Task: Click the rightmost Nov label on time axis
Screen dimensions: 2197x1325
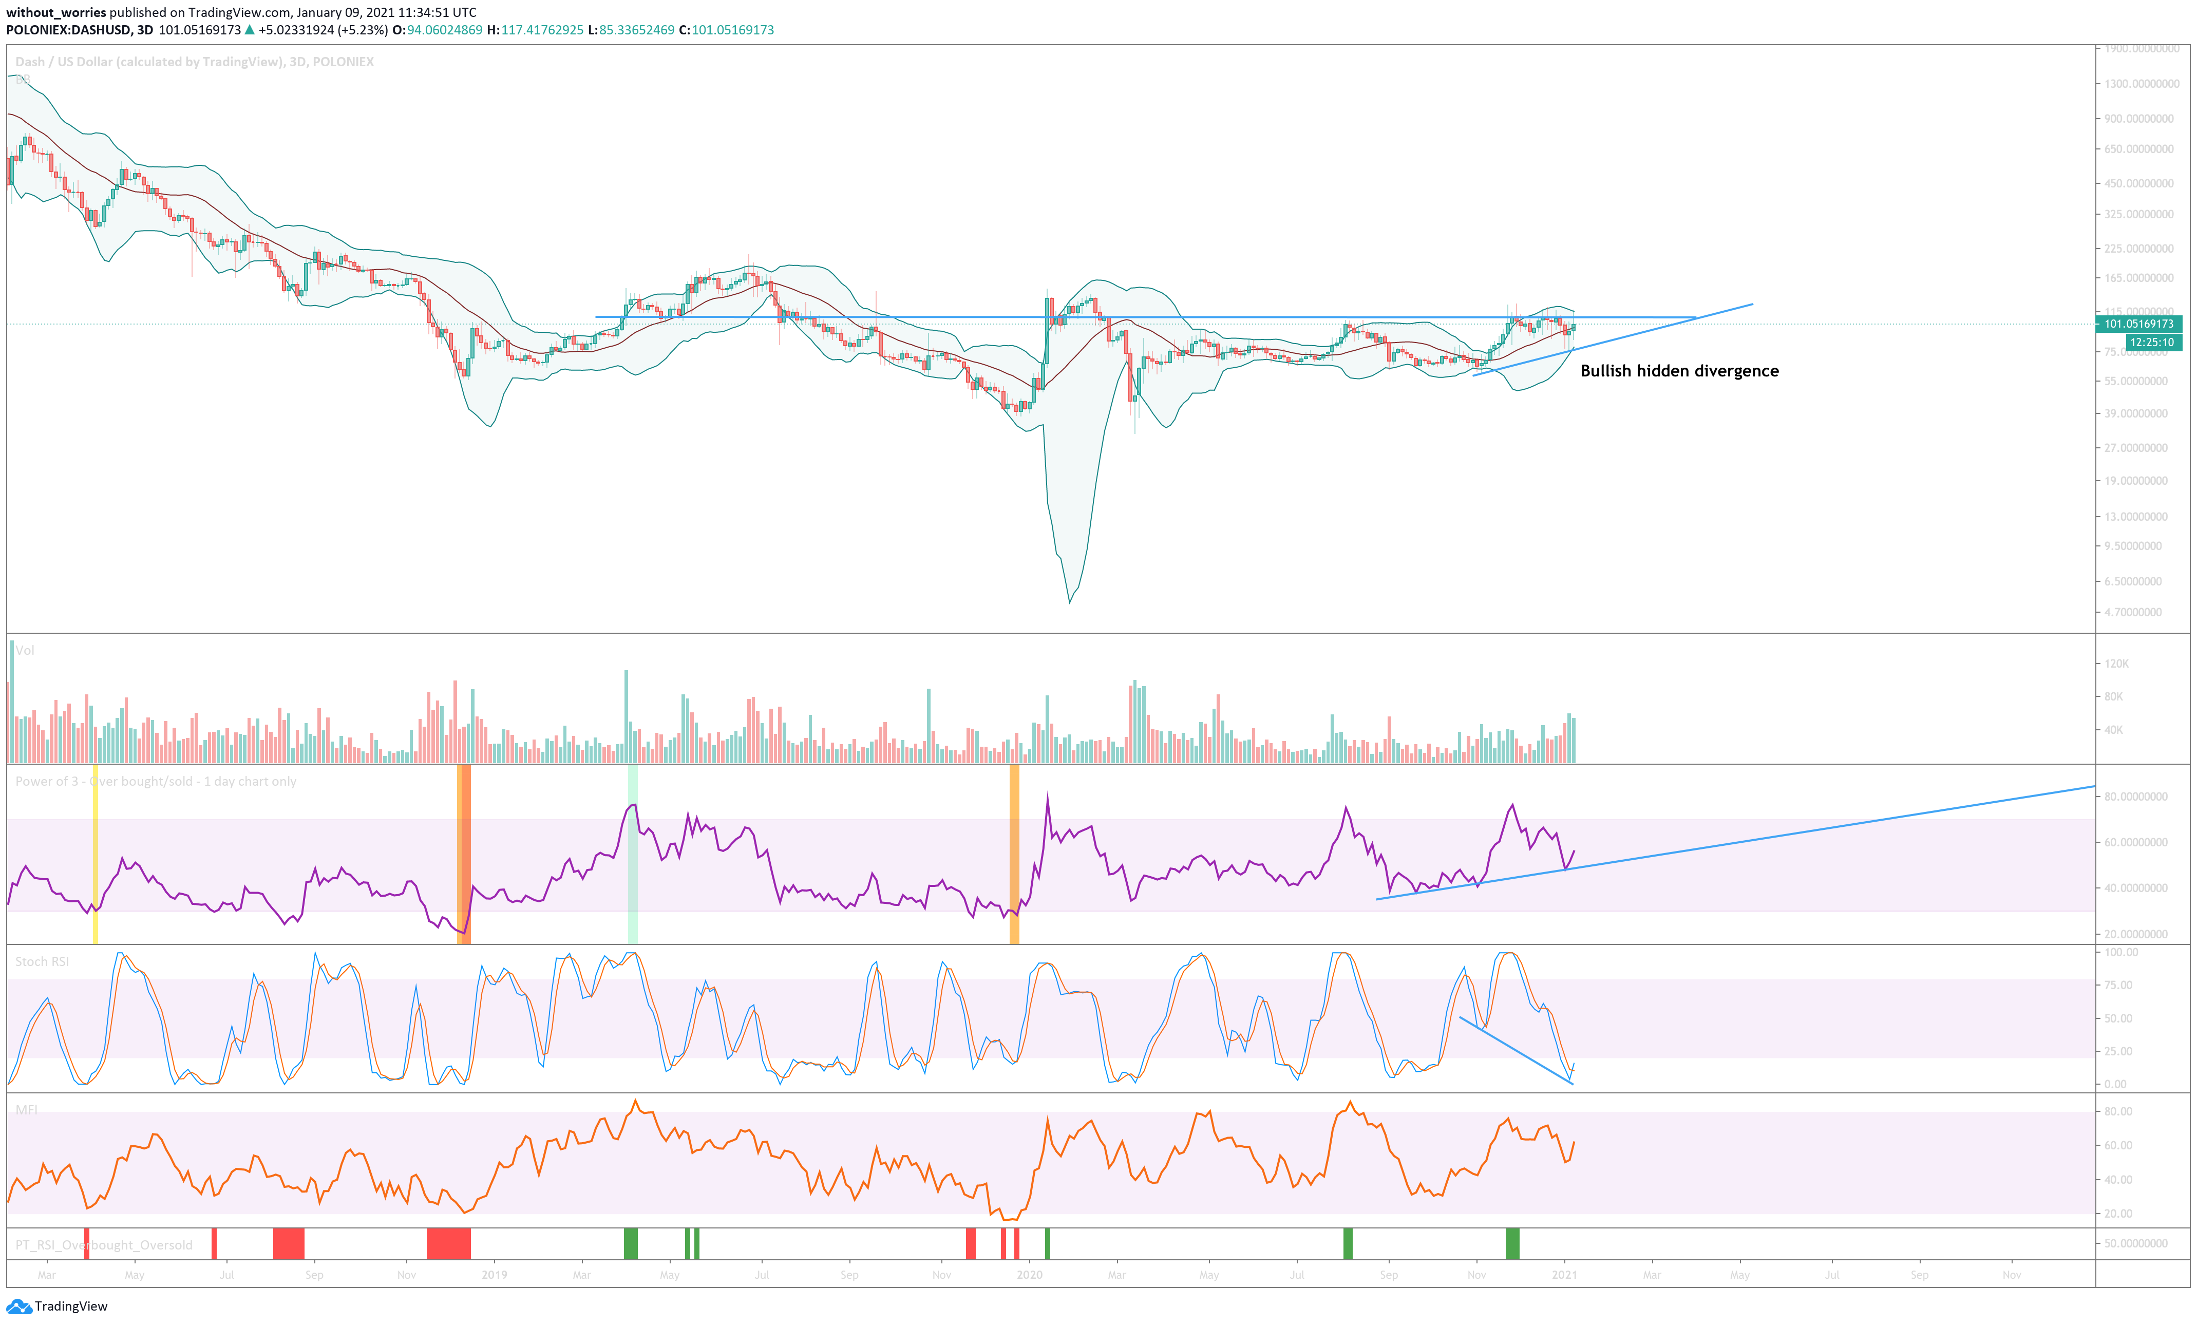Action: [x=2012, y=1275]
